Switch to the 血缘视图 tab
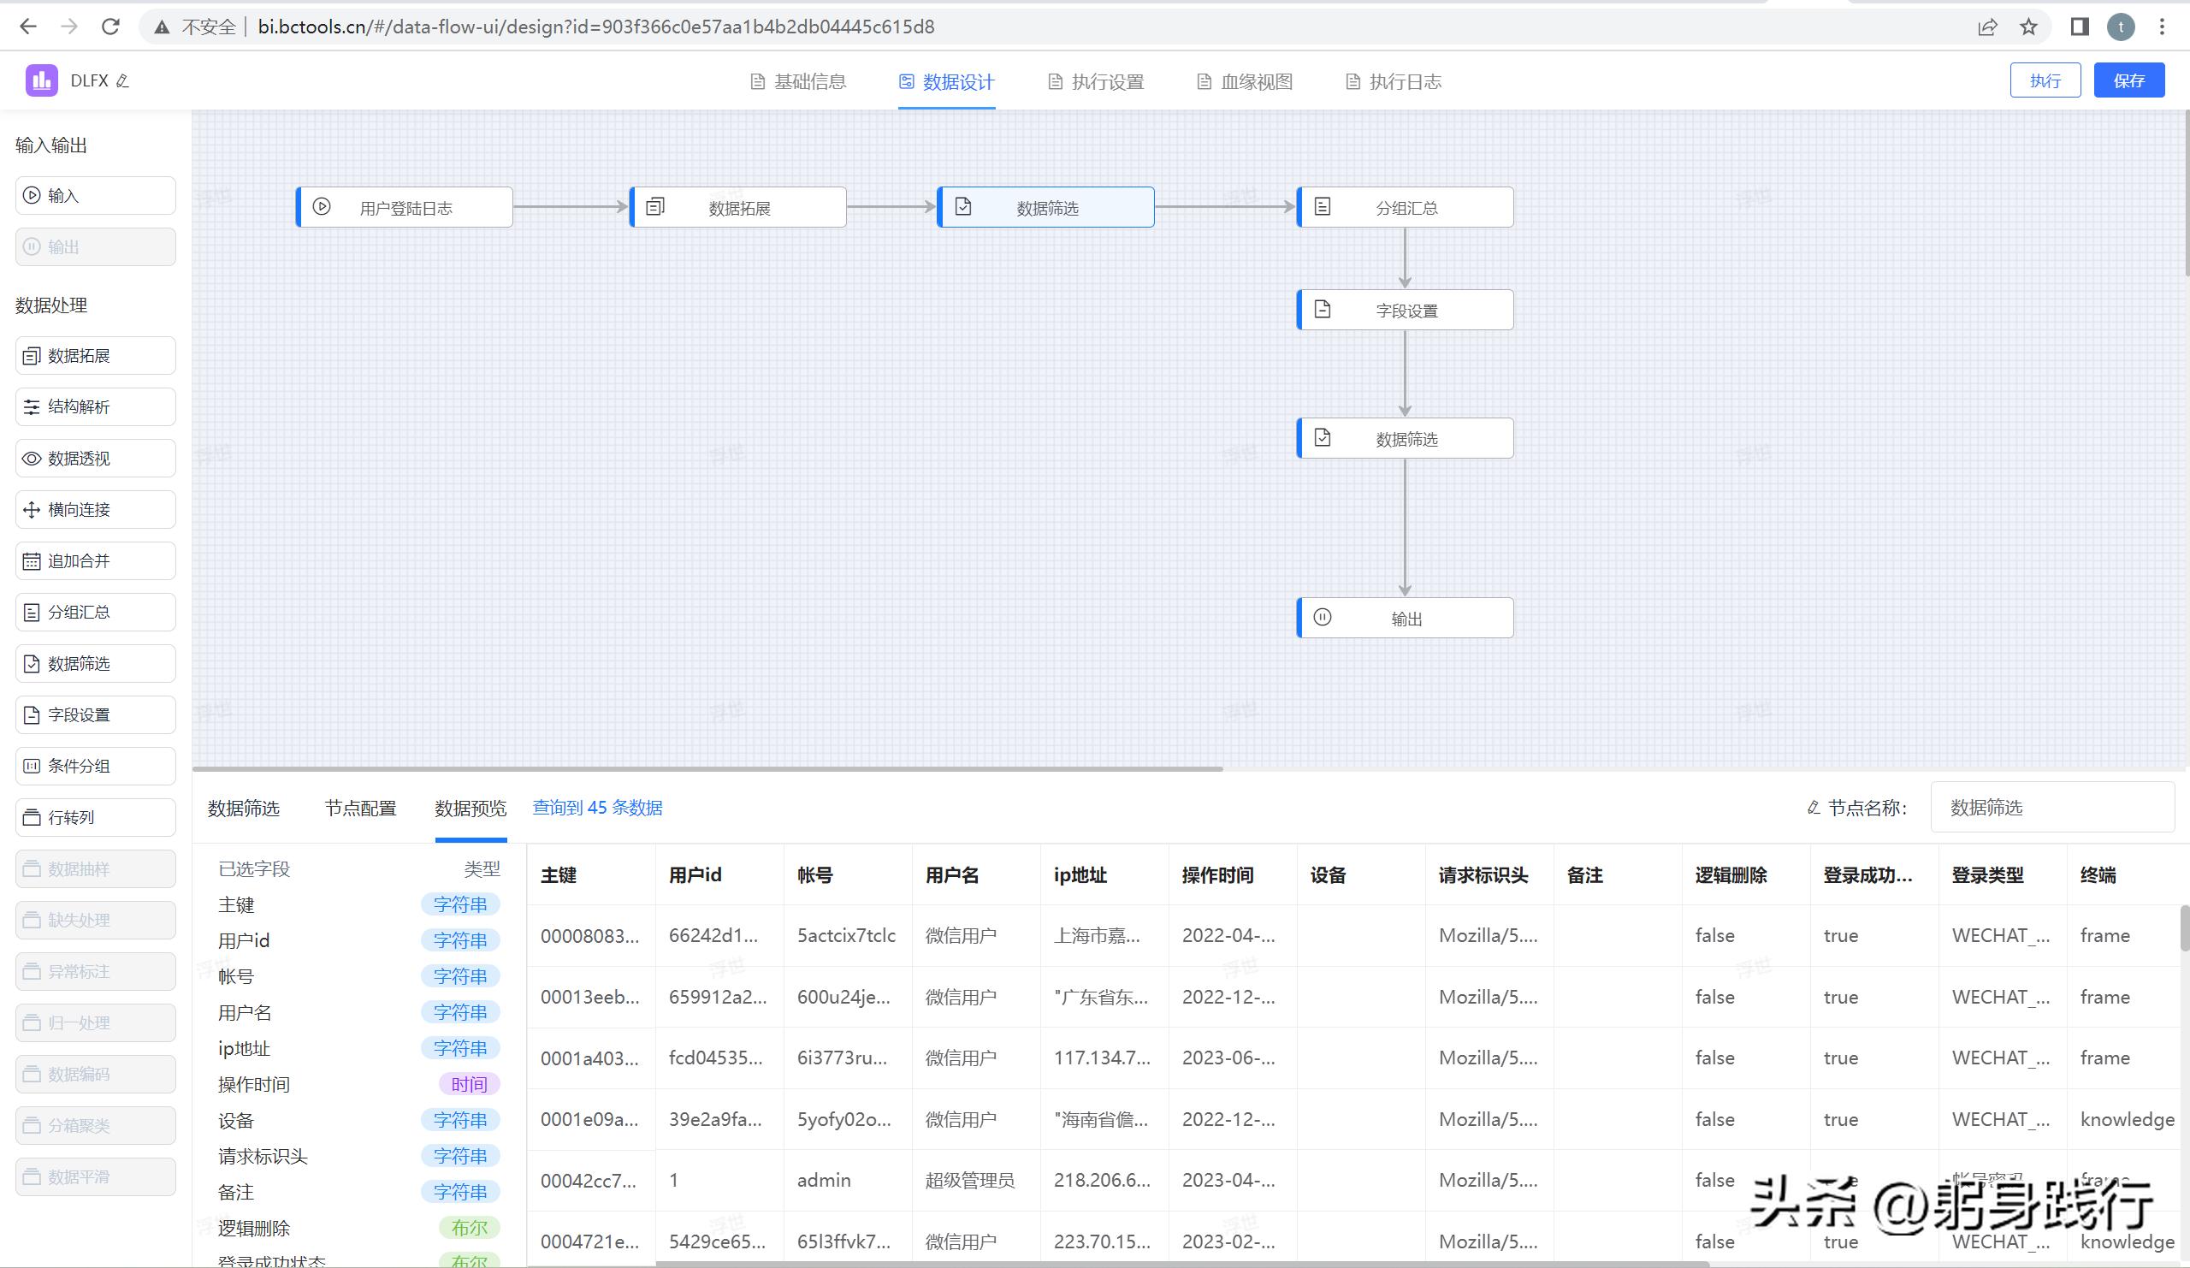This screenshot has height=1268, width=2190. click(x=1245, y=80)
